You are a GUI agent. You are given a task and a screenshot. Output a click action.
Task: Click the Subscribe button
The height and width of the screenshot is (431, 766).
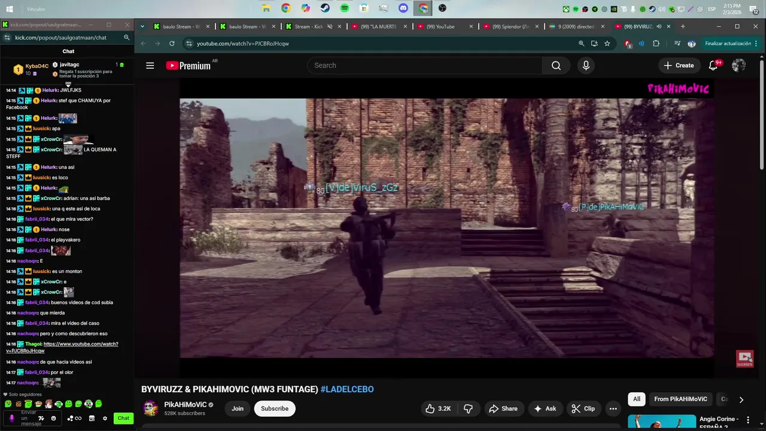(x=275, y=408)
